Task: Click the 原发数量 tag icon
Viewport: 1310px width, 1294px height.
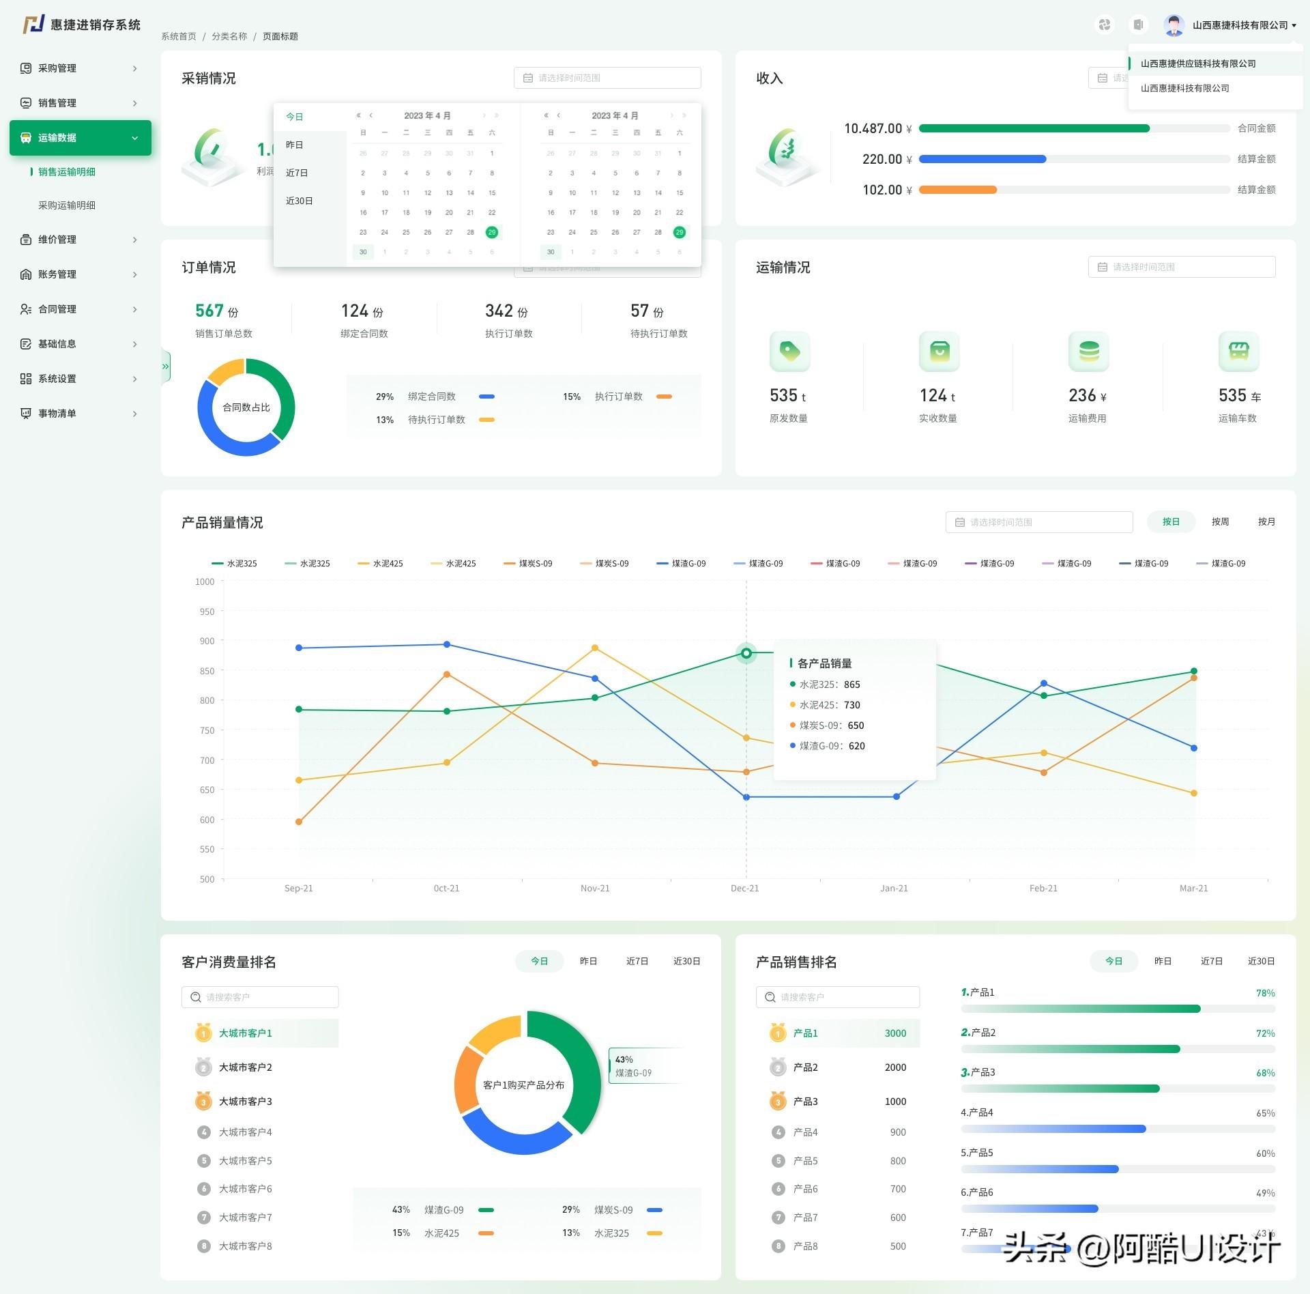Action: tap(789, 351)
